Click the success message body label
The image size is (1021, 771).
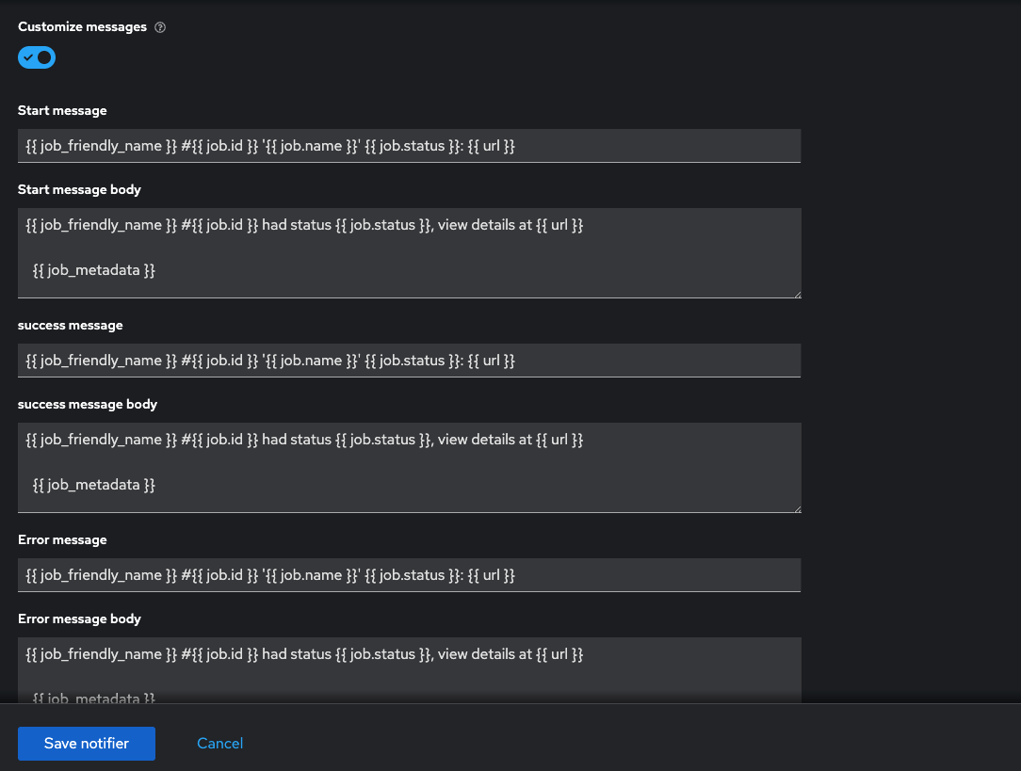[87, 404]
